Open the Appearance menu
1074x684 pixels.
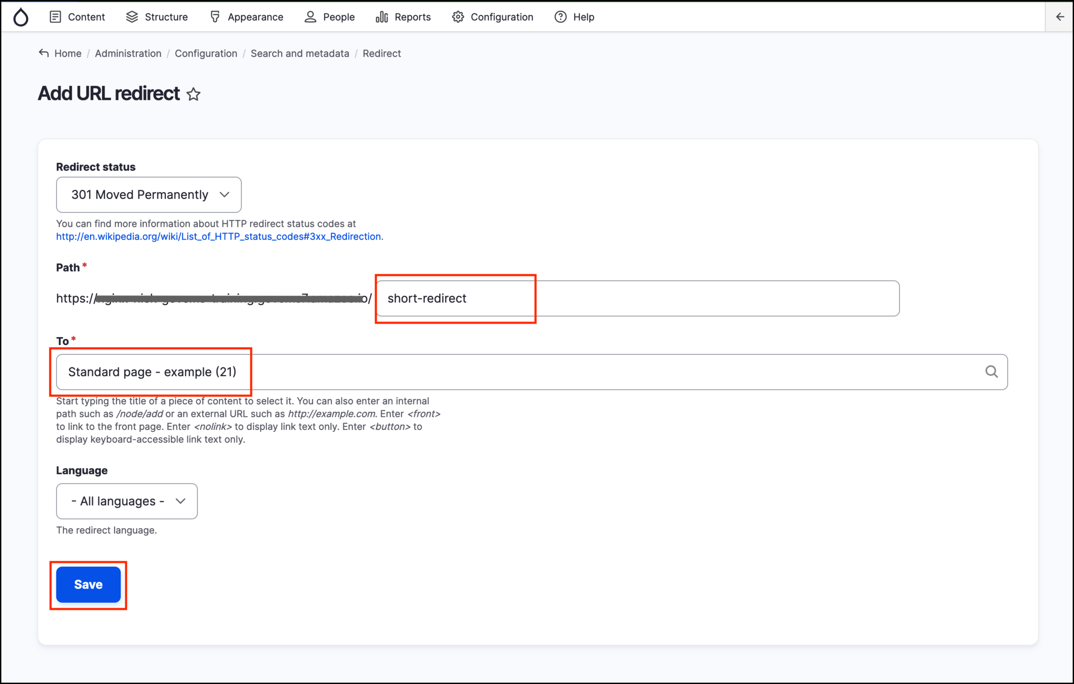[x=247, y=17]
